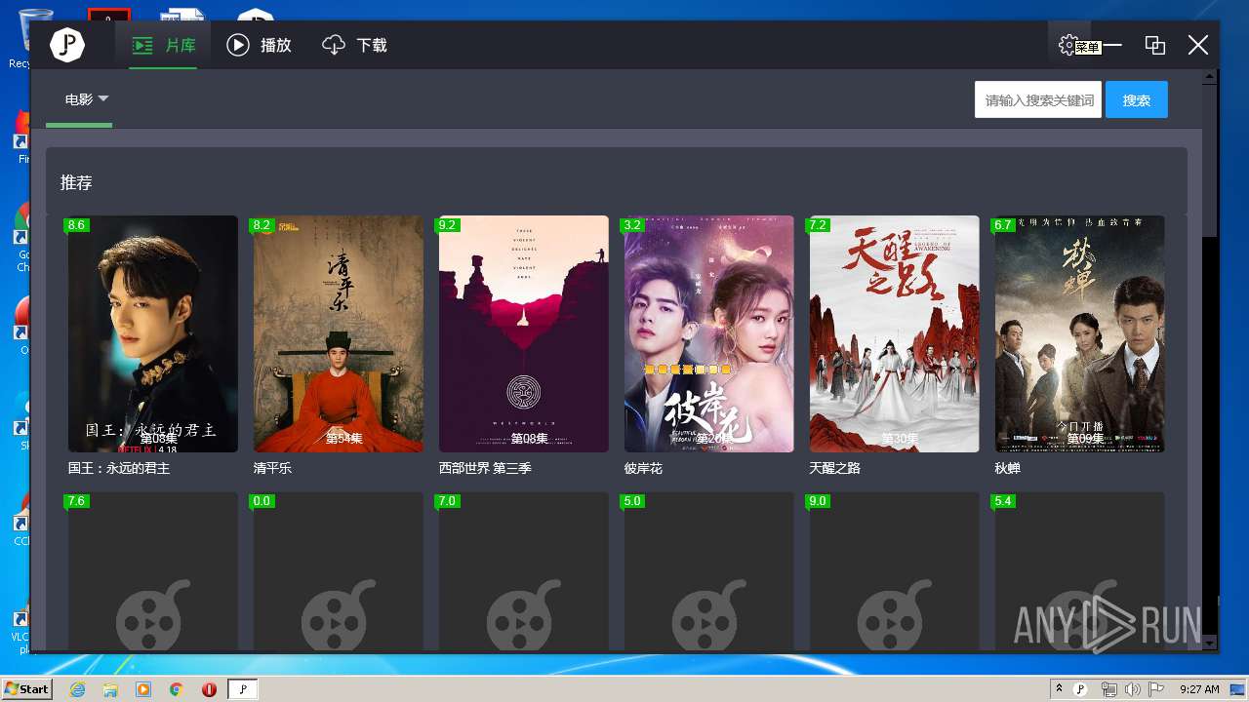The width and height of the screenshot is (1249, 702).
Task: Open the 彼岸花 poster
Action: click(709, 334)
